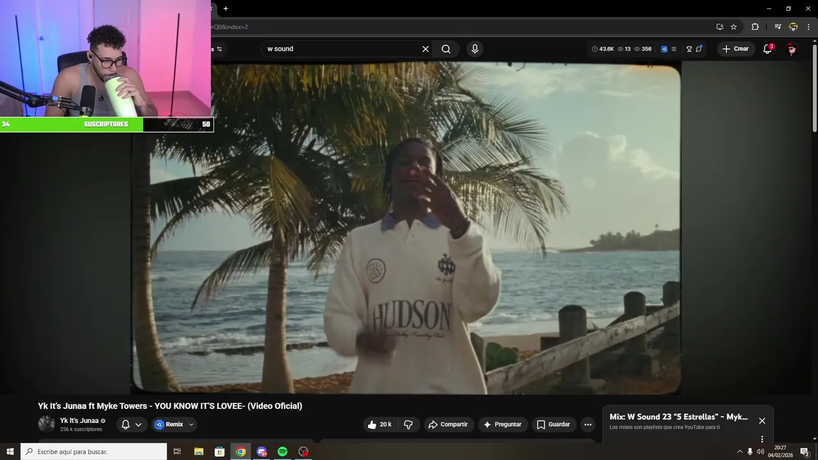Open YouTube notifications bell with badge 3
Viewport: 818px width, 460px height.
768,49
